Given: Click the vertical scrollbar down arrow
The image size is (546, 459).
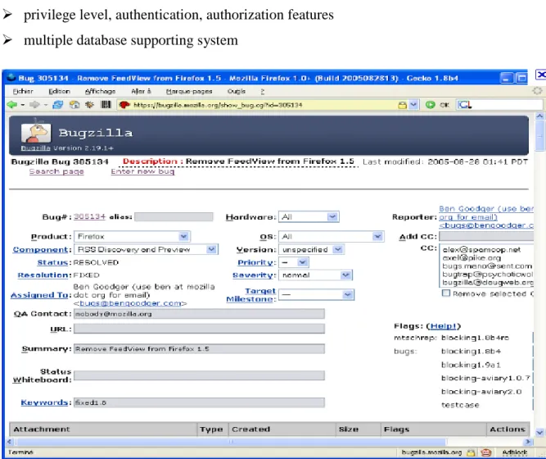Looking at the screenshot, I should pos(539,432).
